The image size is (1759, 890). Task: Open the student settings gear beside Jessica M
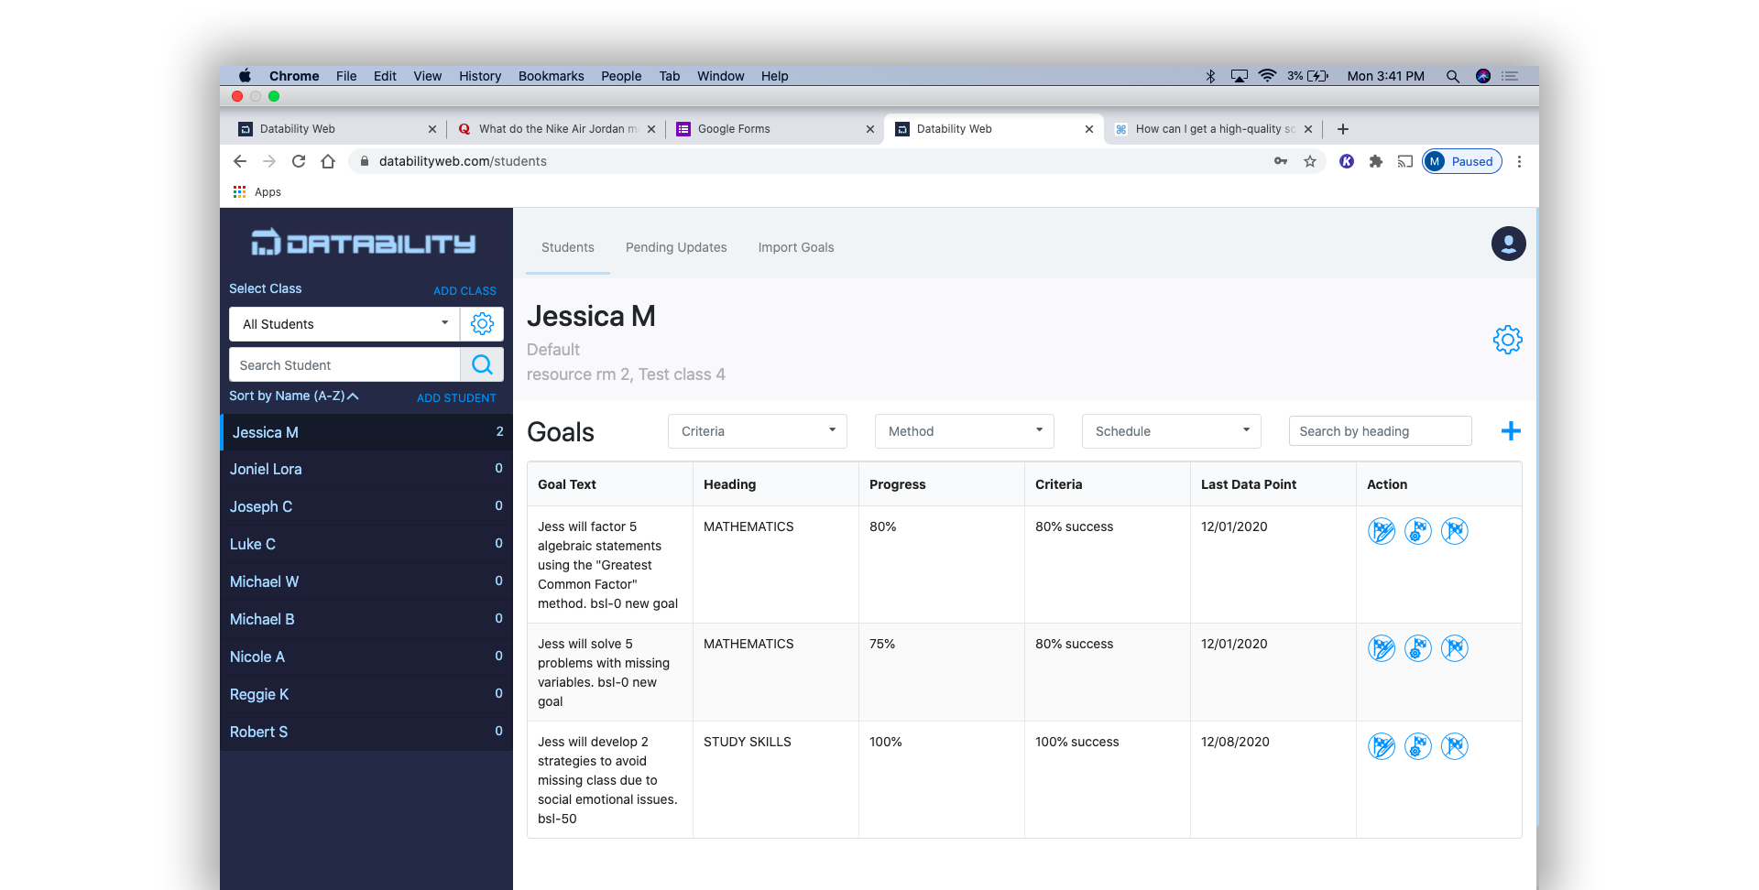click(1507, 340)
